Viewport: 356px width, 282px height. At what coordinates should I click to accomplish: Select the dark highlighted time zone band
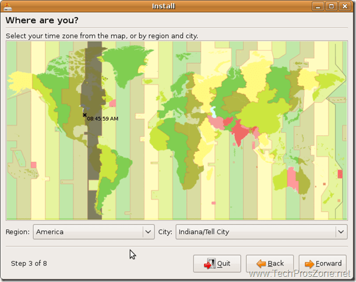tap(93, 175)
